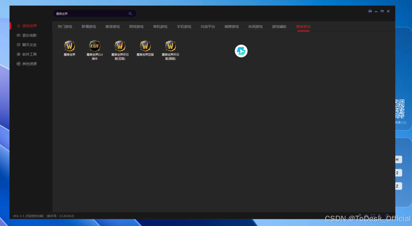Switch to the 单机游戏 tab
This screenshot has height=226, width=412.
(x=160, y=27)
